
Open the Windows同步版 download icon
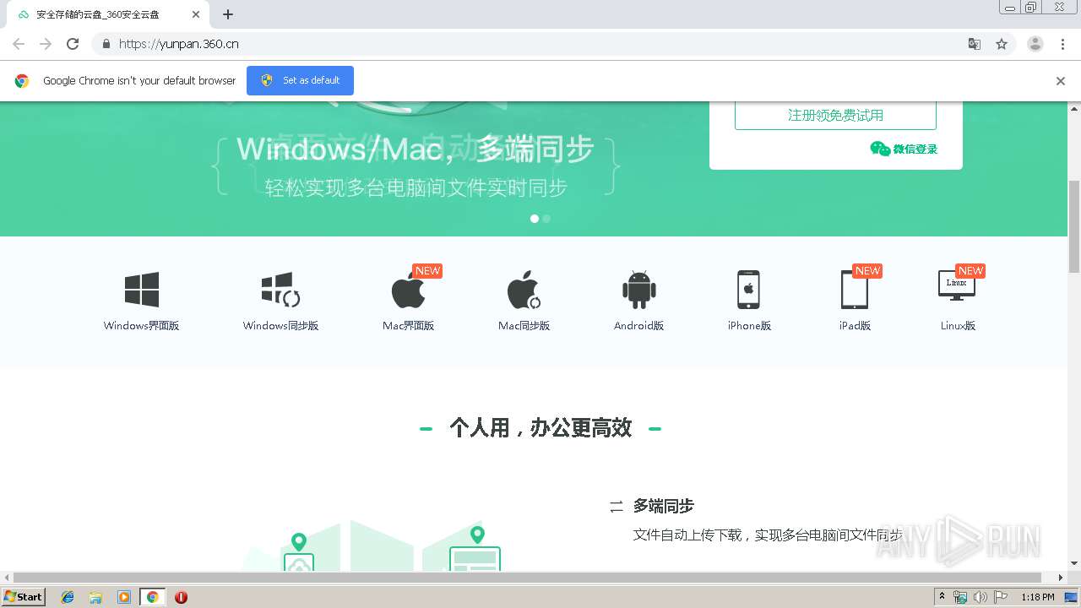[x=280, y=290]
